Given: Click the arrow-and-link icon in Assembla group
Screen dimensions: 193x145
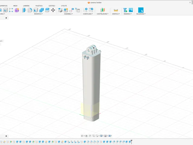Looking at the screenshot, I should point(60,10).
